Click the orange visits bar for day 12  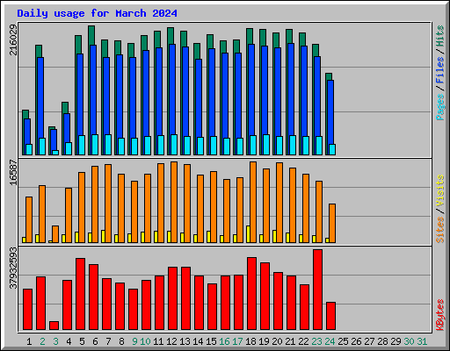point(174,202)
